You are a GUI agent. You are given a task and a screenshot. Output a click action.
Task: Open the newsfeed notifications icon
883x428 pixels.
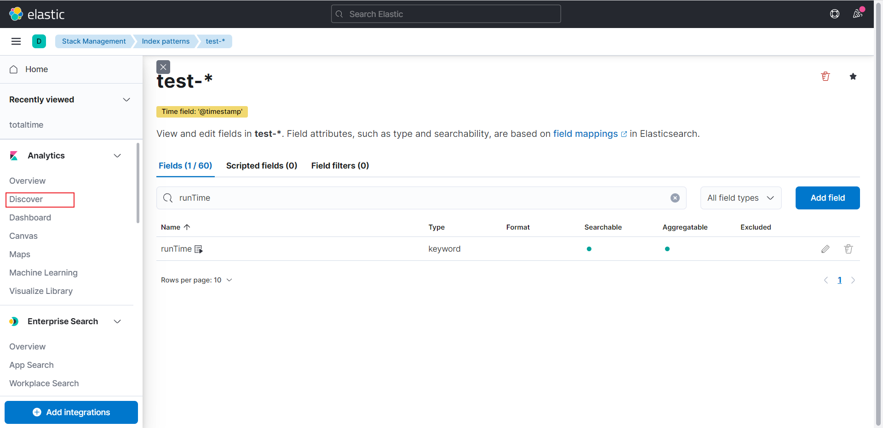tap(857, 14)
